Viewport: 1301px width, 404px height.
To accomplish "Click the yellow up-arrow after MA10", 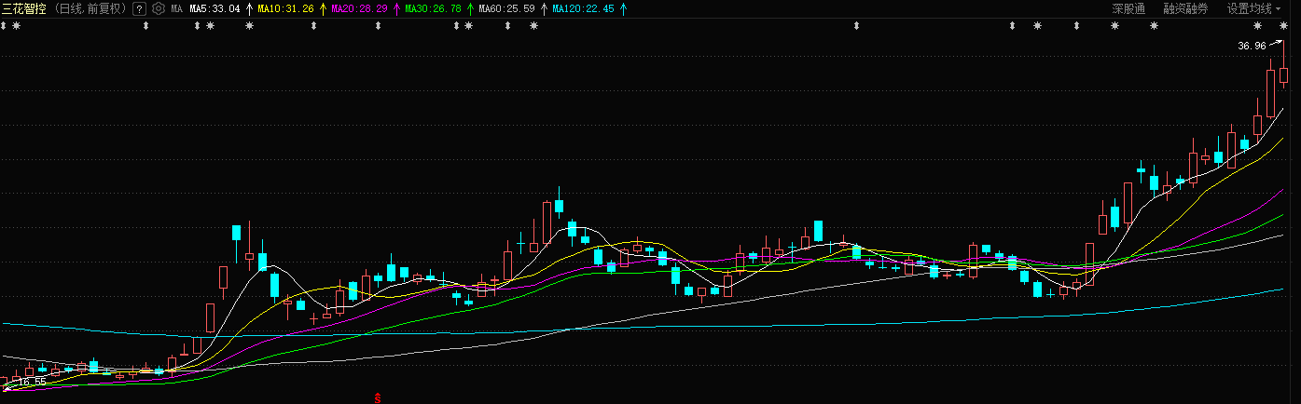I will coord(323,9).
